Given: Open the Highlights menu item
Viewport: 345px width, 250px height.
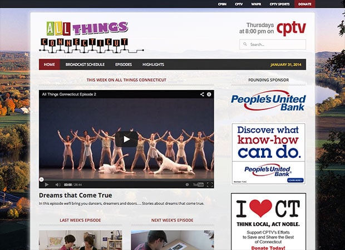Looking at the screenshot, I should click(x=153, y=64).
